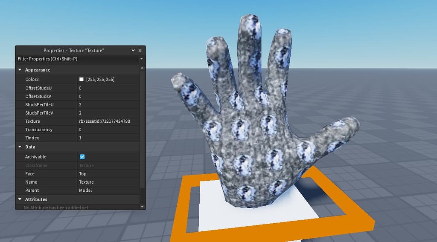The height and width of the screenshot is (242, 437).
Task: Click the scrollbar up arrow in Properties
Action: pyautogui.click(x=143, y=68)
